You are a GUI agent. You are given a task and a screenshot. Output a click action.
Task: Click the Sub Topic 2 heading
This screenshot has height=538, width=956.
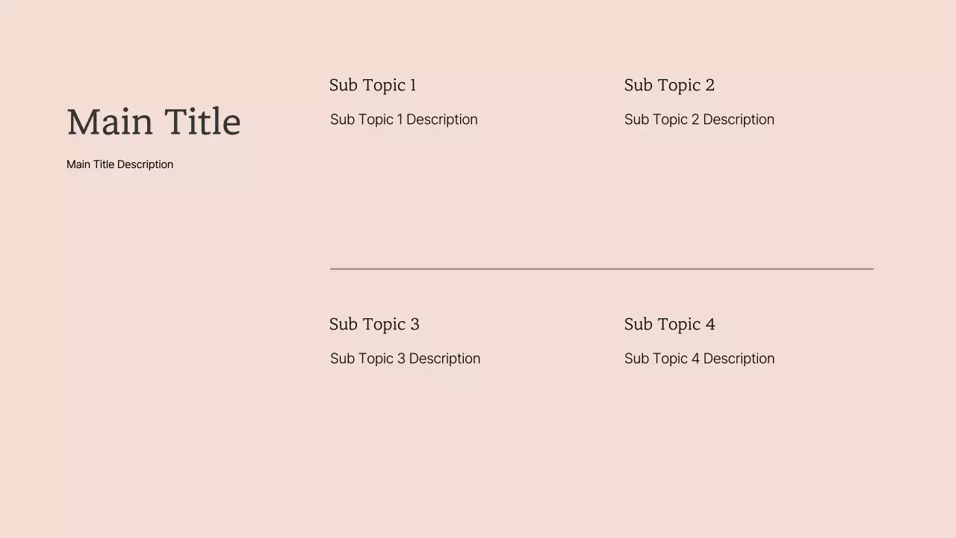pyautogui.click(x=669, y=85)
